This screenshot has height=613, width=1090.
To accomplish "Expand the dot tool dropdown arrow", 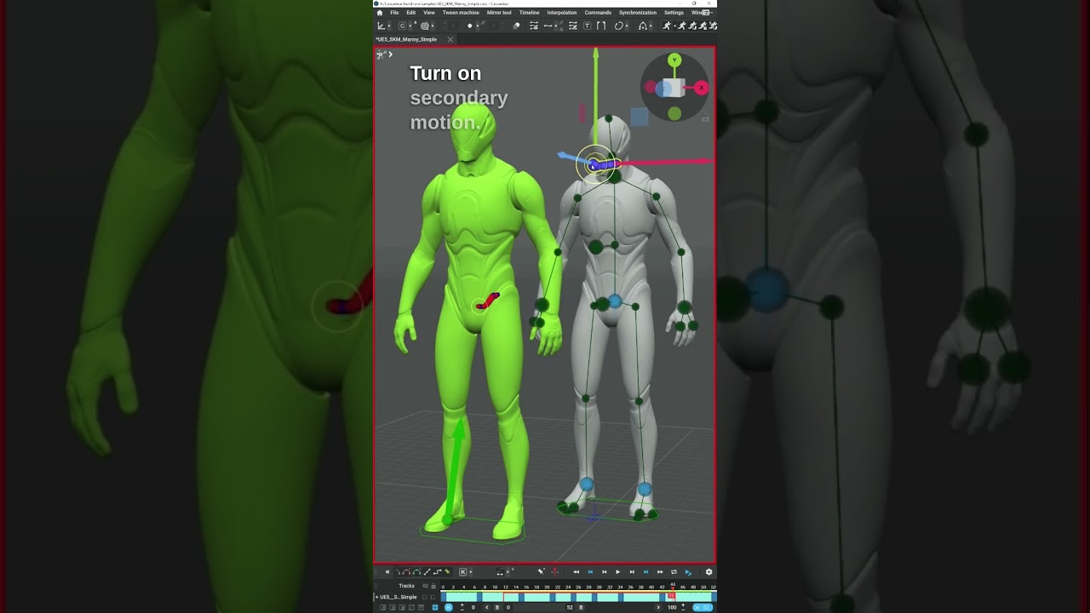I will 478,26.
